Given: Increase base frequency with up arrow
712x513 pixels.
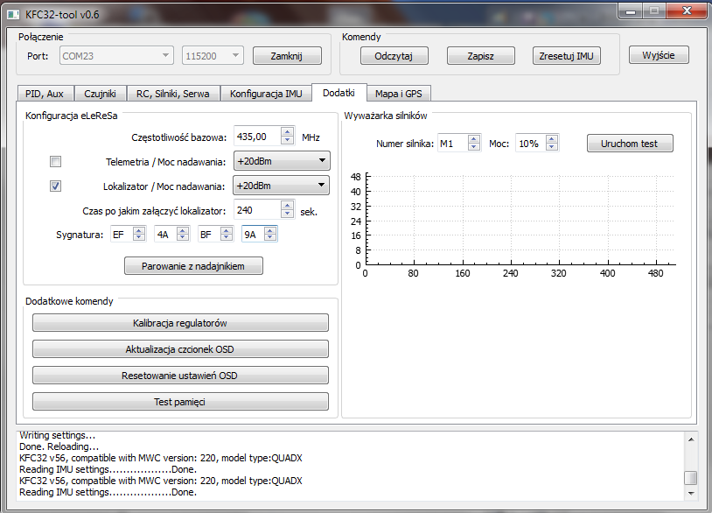Looking at the screenshot, I should 287,132.
